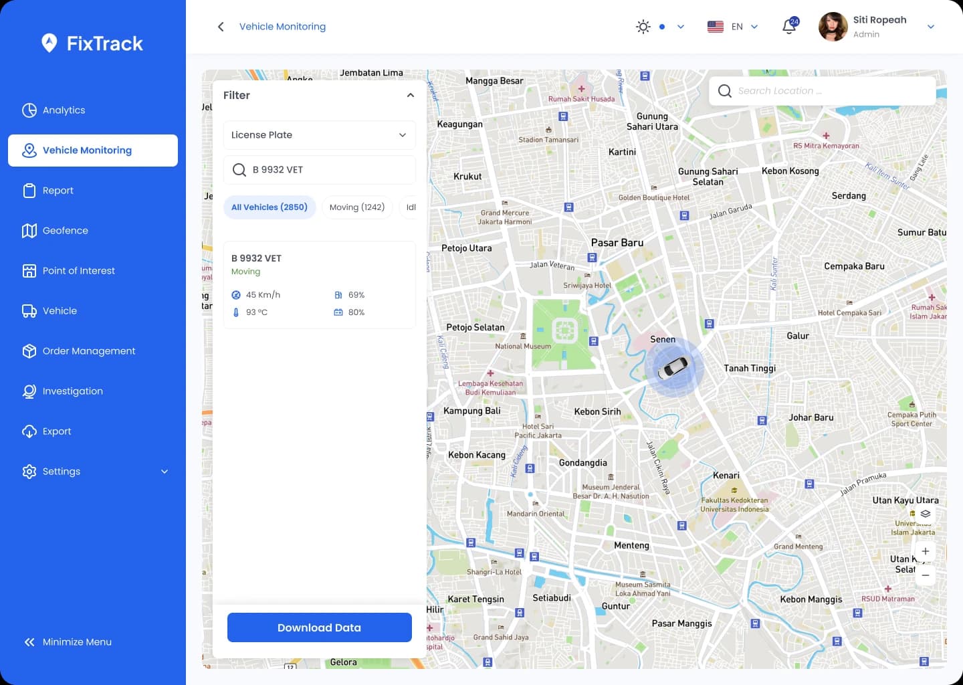Click the Download Data button
Viewport: 963px width, 685px height.
(320, 627)
